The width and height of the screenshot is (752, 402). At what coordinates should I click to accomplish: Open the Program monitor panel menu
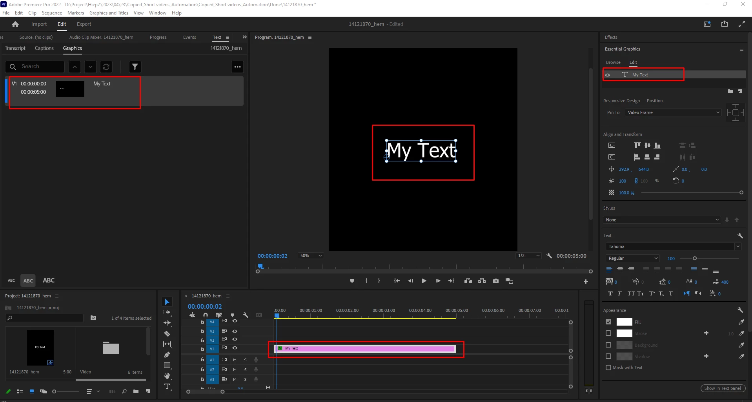click(310, 37)
